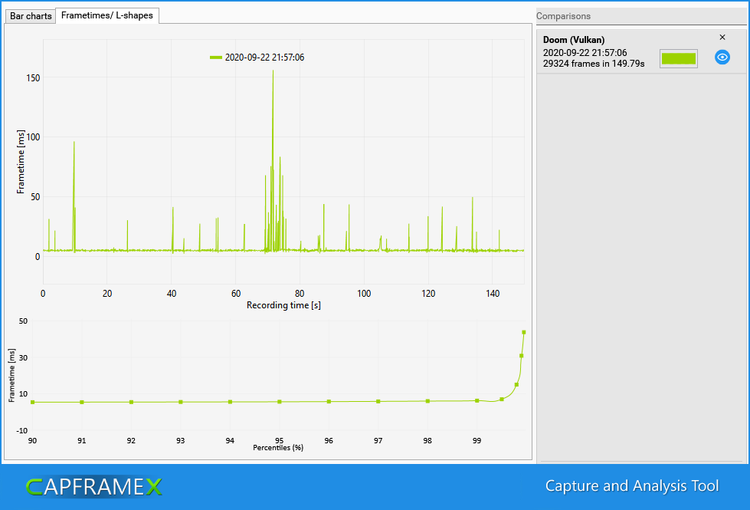The width and height of the screenshot is (750, 510).
Task: Click the frametime chart legend 2020-09-22 21:57:06
Action: pyautogui.click(x=257, y=58)
